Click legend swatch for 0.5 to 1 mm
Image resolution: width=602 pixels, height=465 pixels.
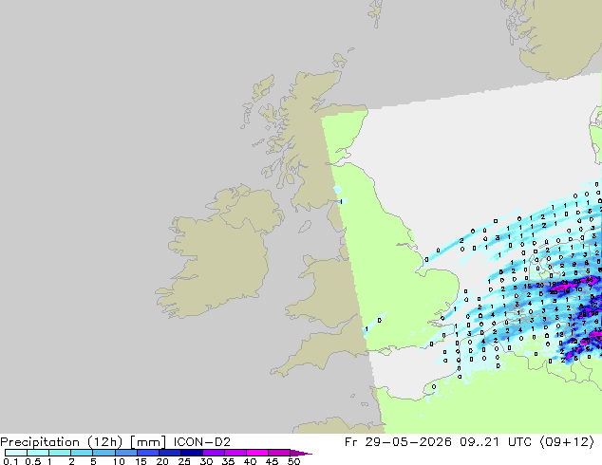pos(38,453)
